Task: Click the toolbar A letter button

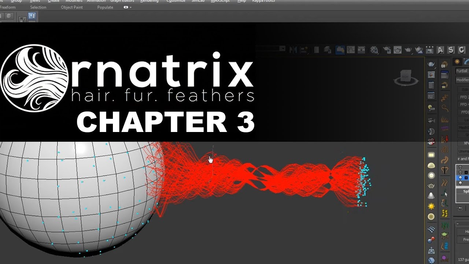Action: [440, 50]
